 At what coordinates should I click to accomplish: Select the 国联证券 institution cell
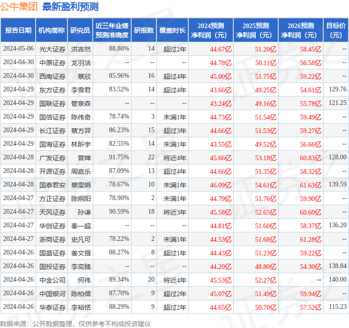click(x=52, y=104)
